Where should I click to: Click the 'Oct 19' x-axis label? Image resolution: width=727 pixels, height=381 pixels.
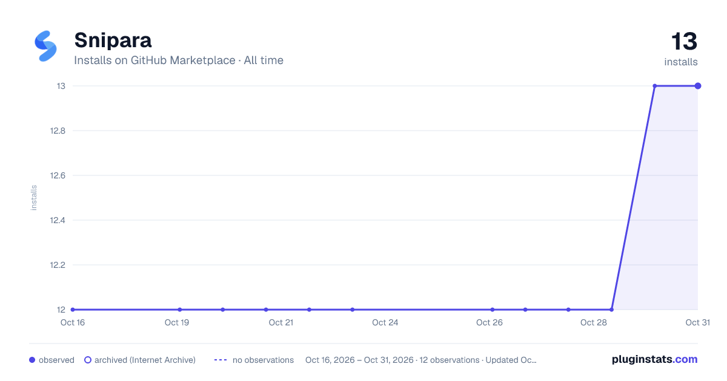(x=177, y=322)
